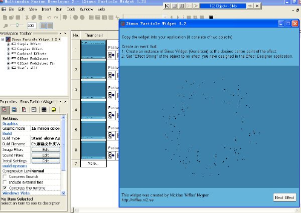This screenshot has height=213, width=301.
Task: Click the Open file toolbar icon
Action: coord(12,18)
